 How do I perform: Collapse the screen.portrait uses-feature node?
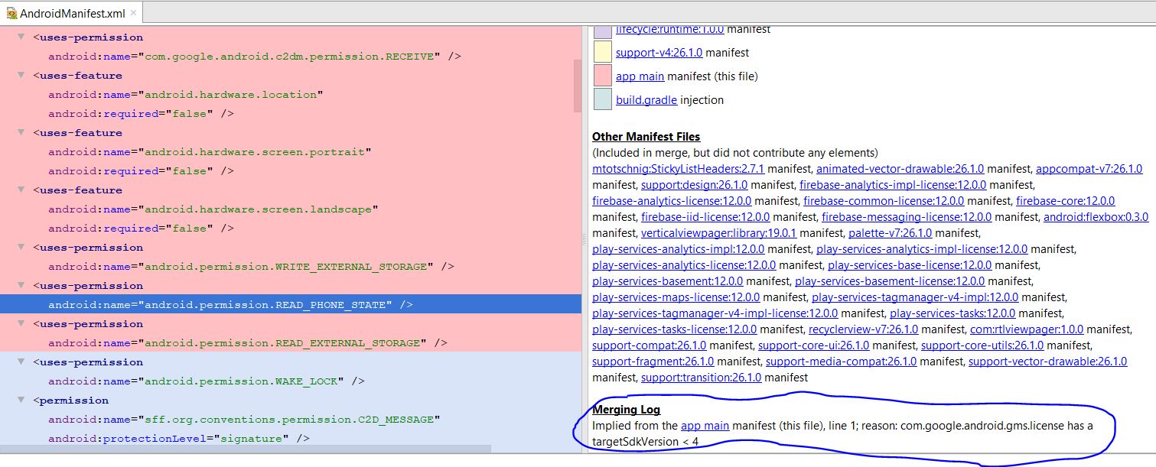pyautogui.click(x=21, y=132)
